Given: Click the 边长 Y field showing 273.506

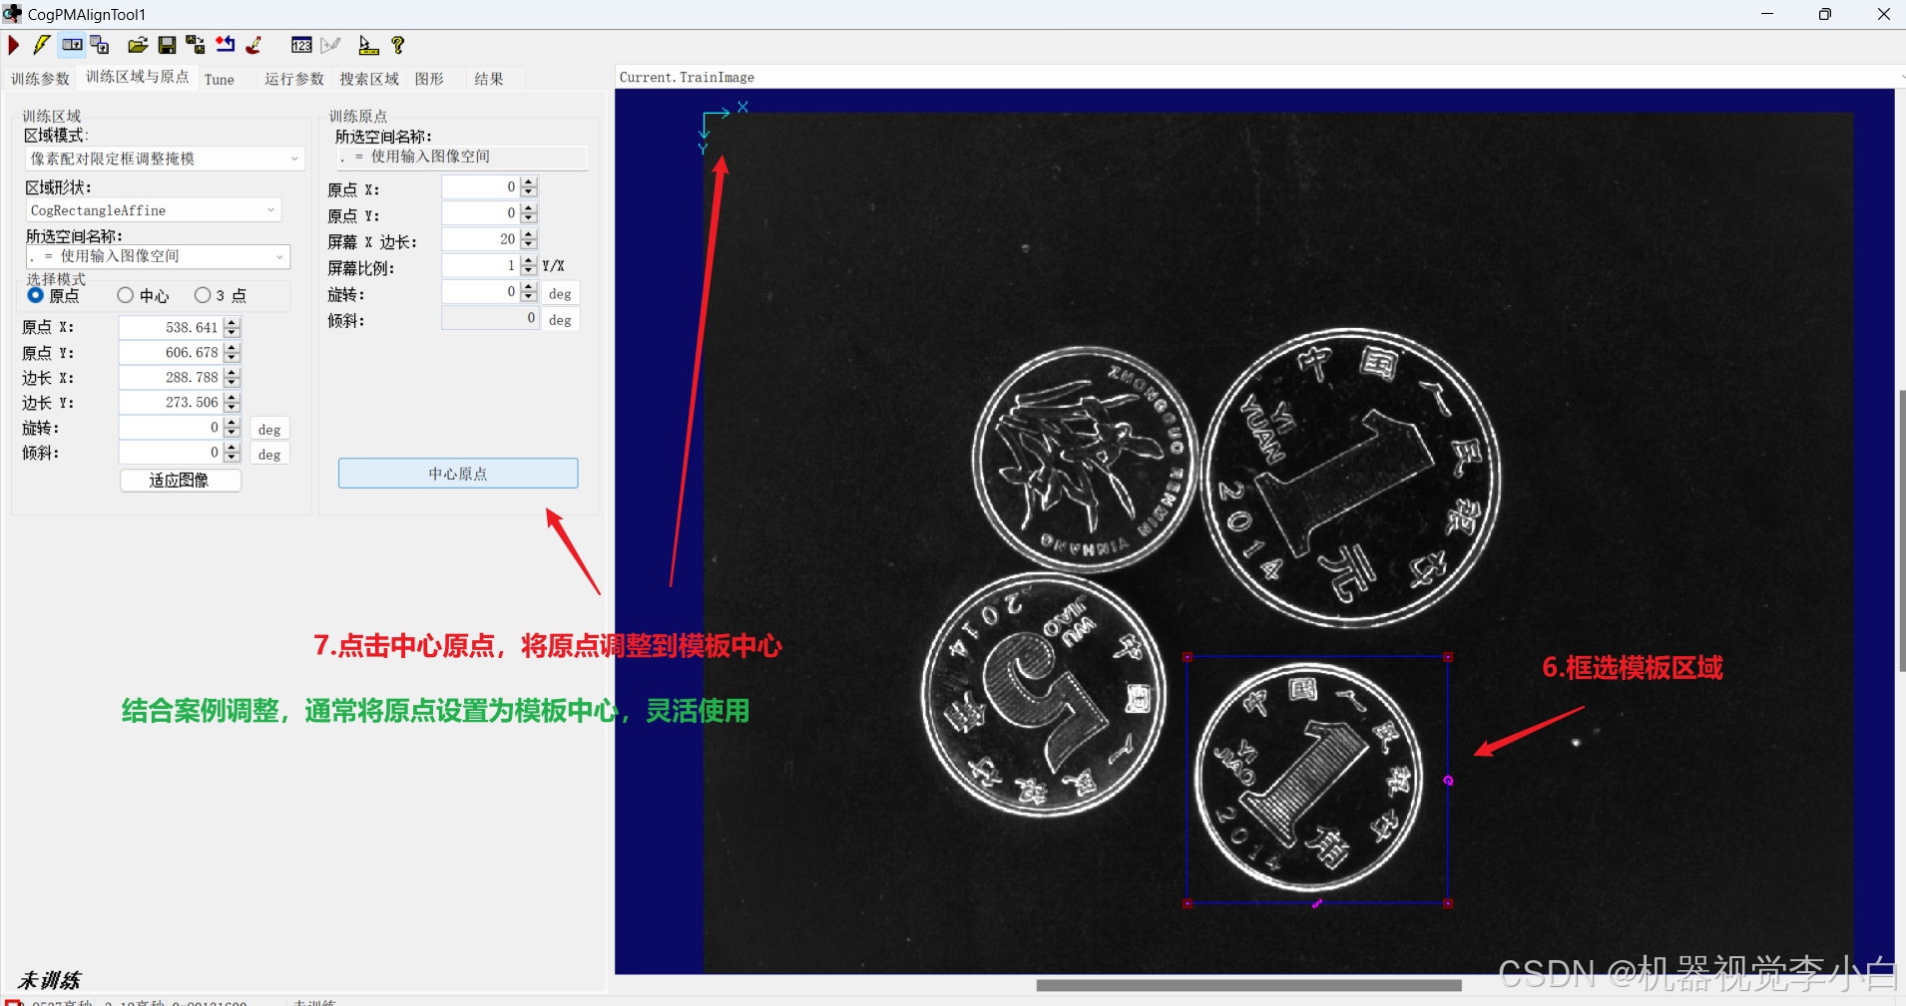Looking at the screenshot, I should 171,402.
